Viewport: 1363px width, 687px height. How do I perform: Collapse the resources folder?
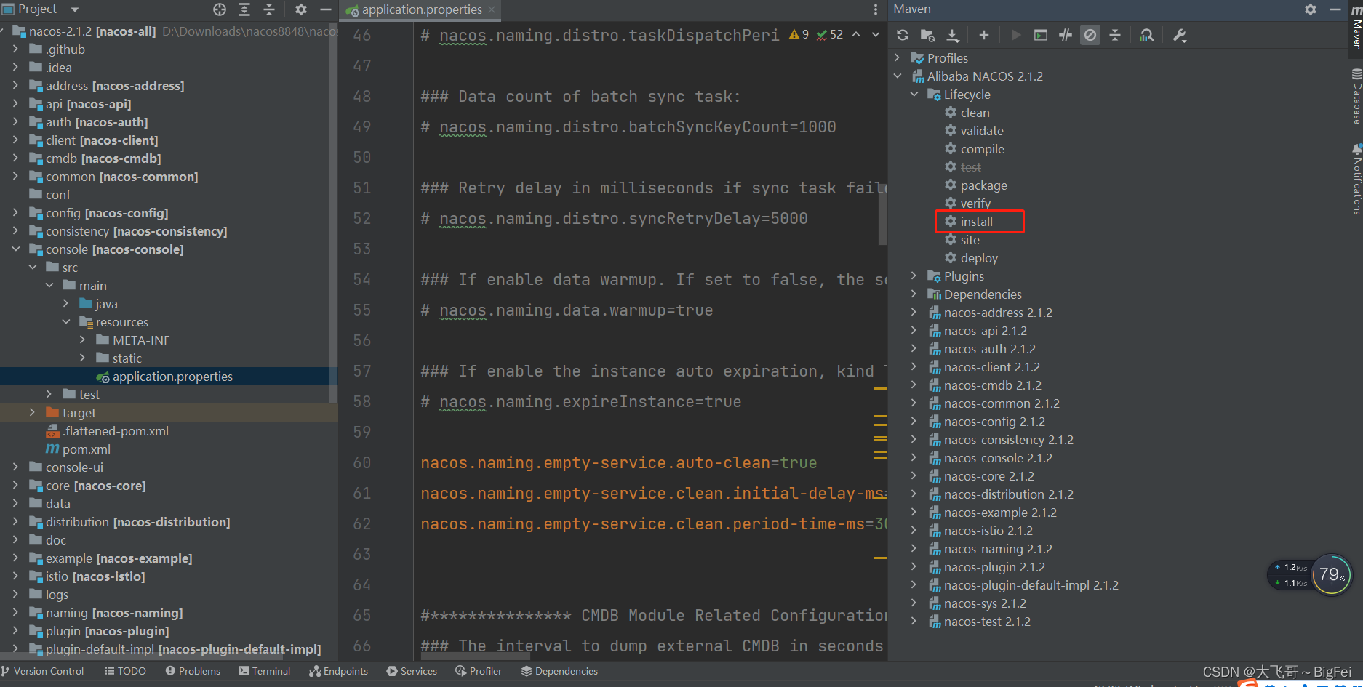(65, 321)
